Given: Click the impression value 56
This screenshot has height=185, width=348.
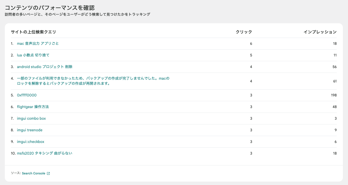Looking at the screenshot, I should [x=335, y=67].
